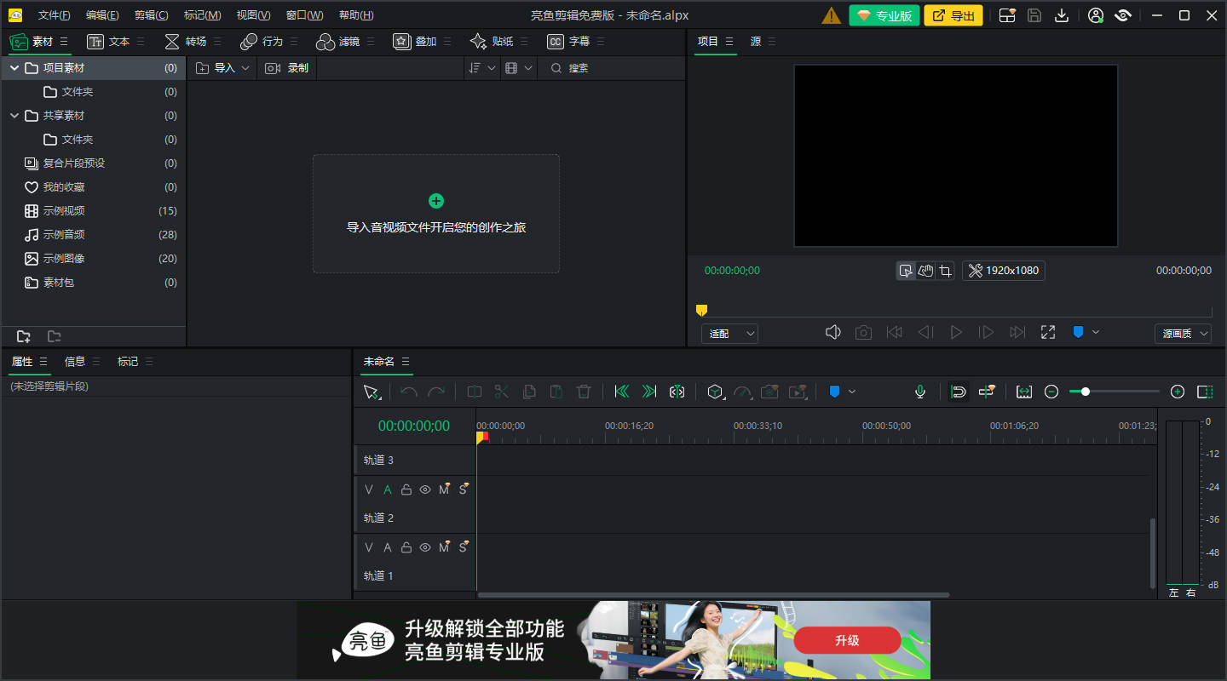
Task: Open the 适配 zoom fit dropdown
Action: 729,334
